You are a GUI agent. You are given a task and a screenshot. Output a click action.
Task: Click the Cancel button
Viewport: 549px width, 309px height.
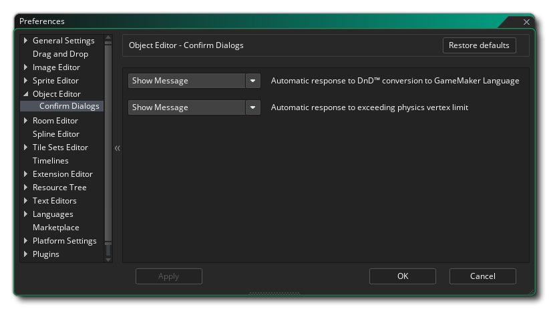point(482,276)
